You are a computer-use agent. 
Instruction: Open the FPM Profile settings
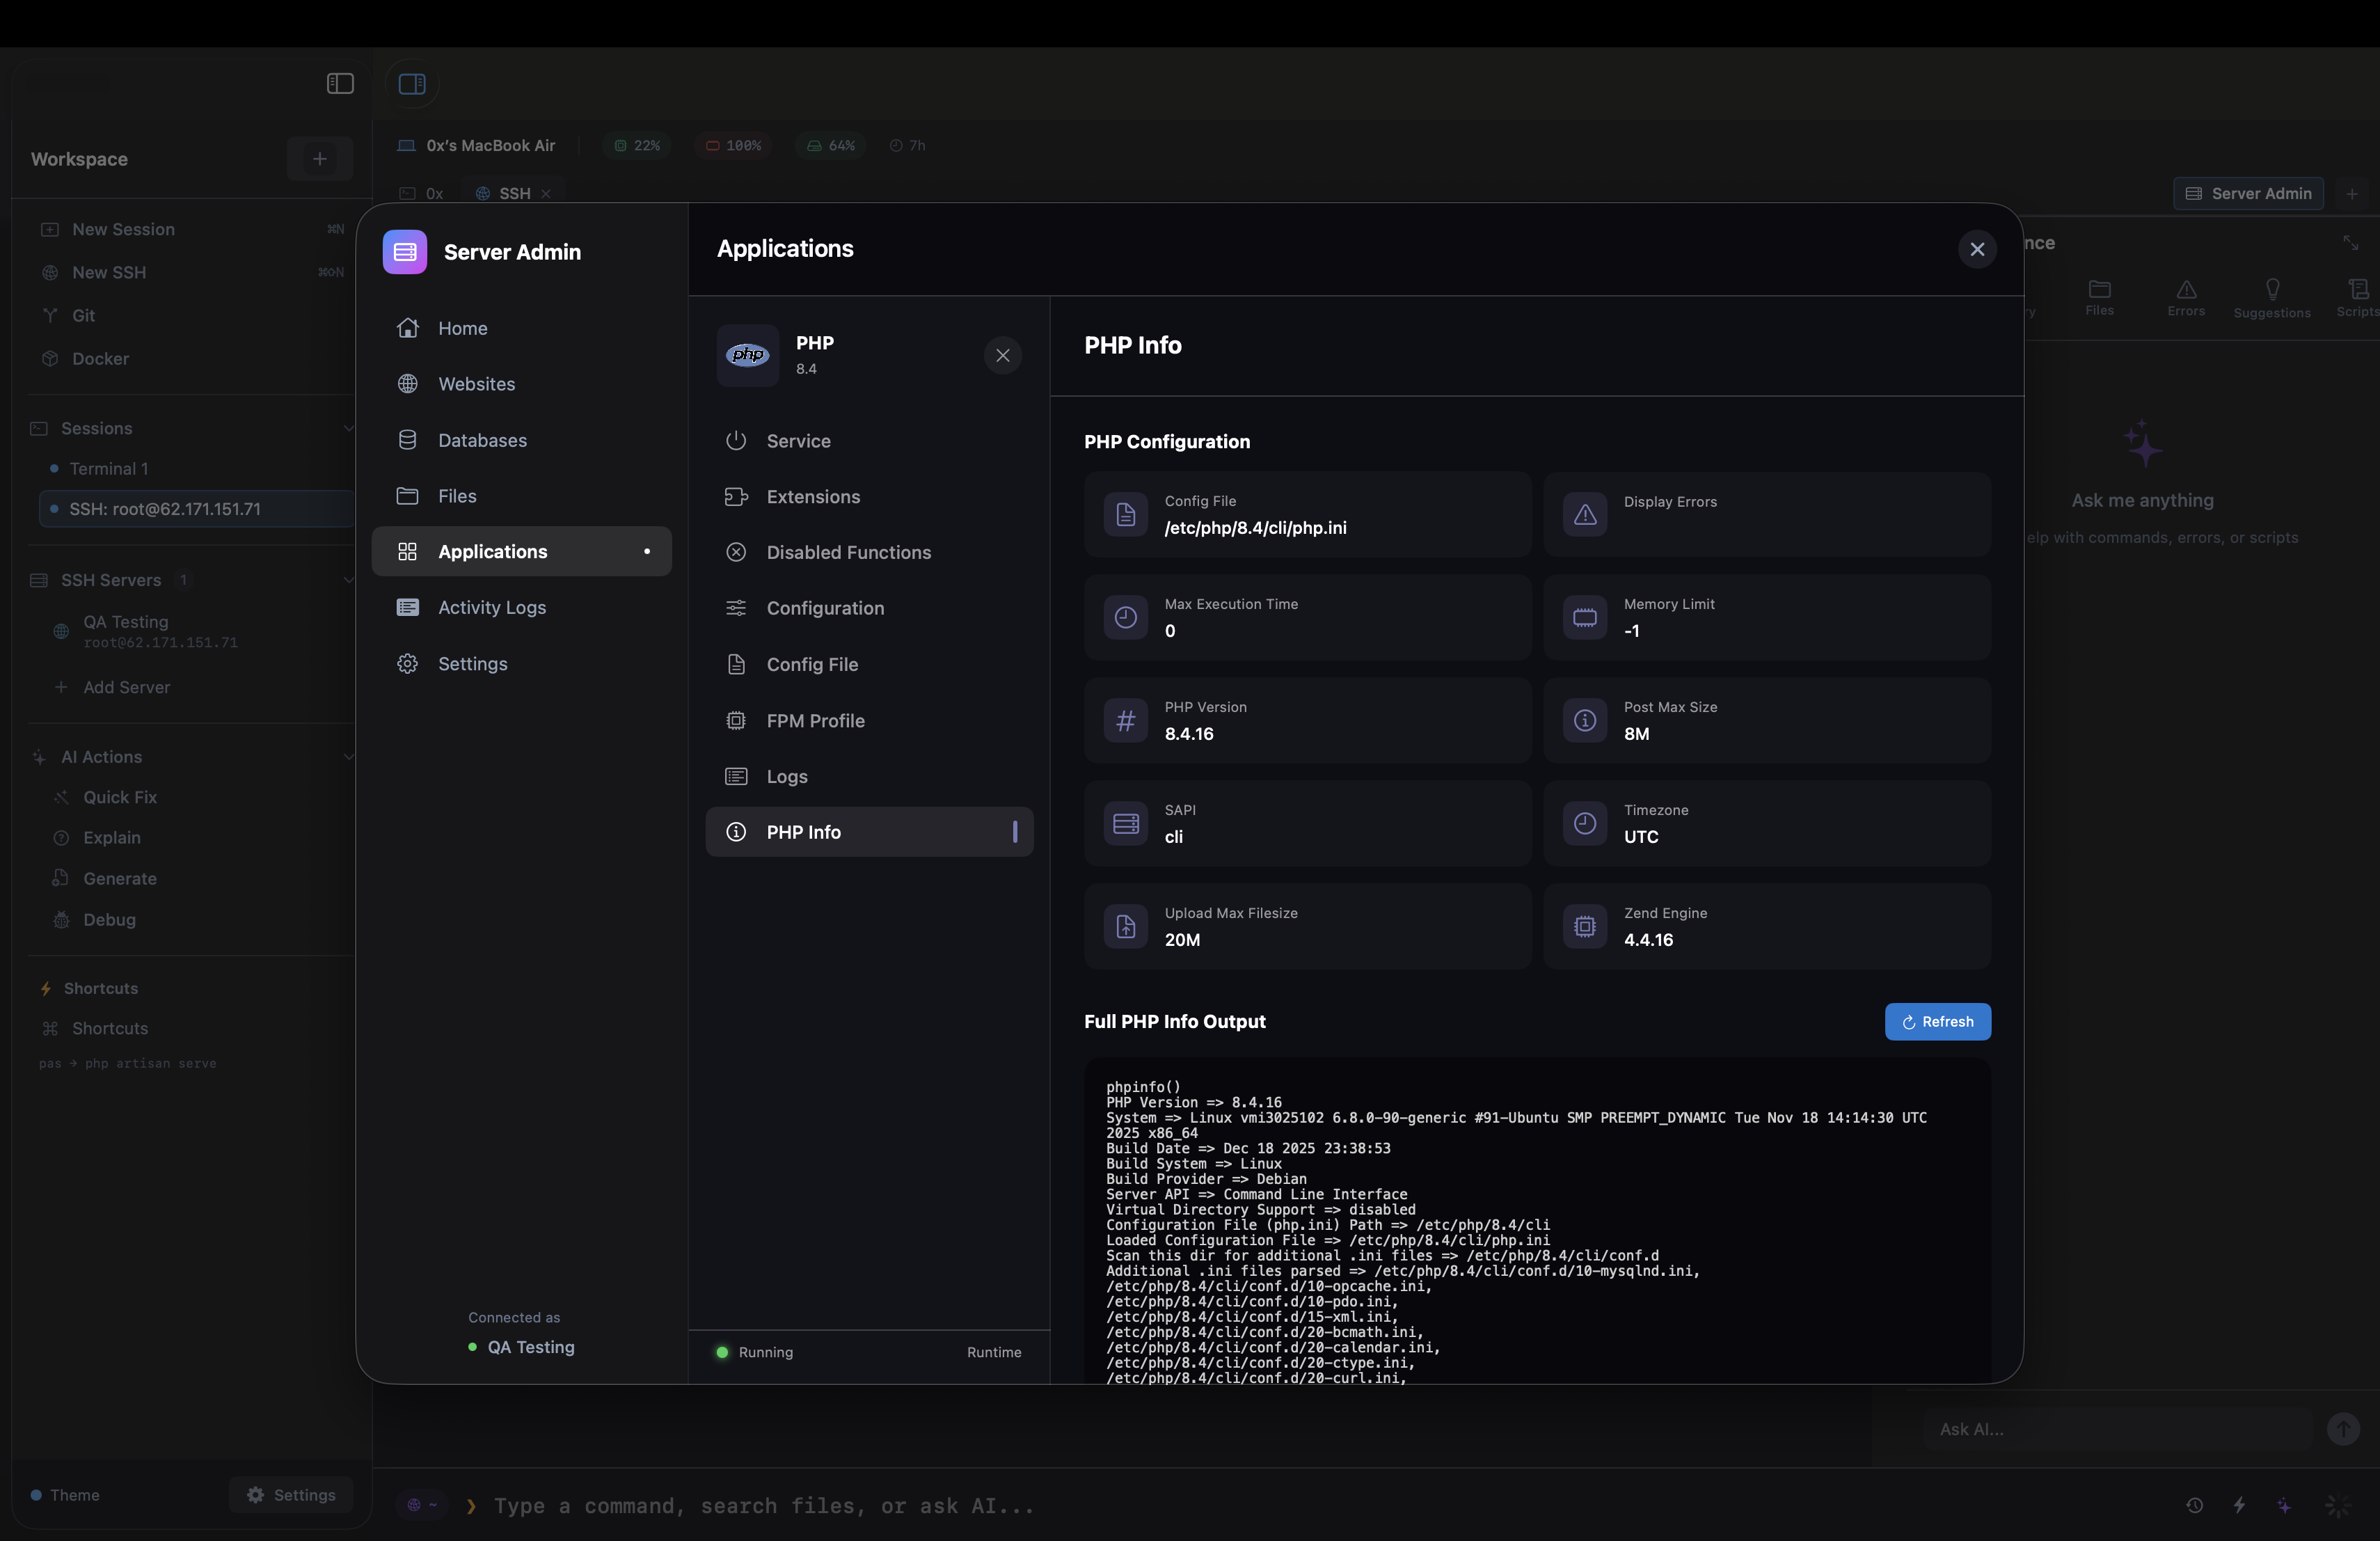click(x=815, y=720)
